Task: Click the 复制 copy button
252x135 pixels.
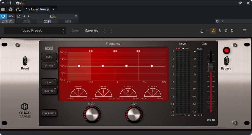Action: click(47, 21)
